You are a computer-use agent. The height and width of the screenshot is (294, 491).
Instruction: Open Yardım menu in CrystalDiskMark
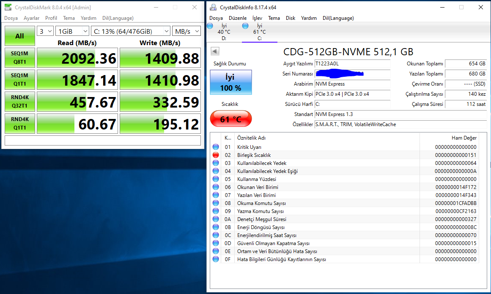click(89, 18)
